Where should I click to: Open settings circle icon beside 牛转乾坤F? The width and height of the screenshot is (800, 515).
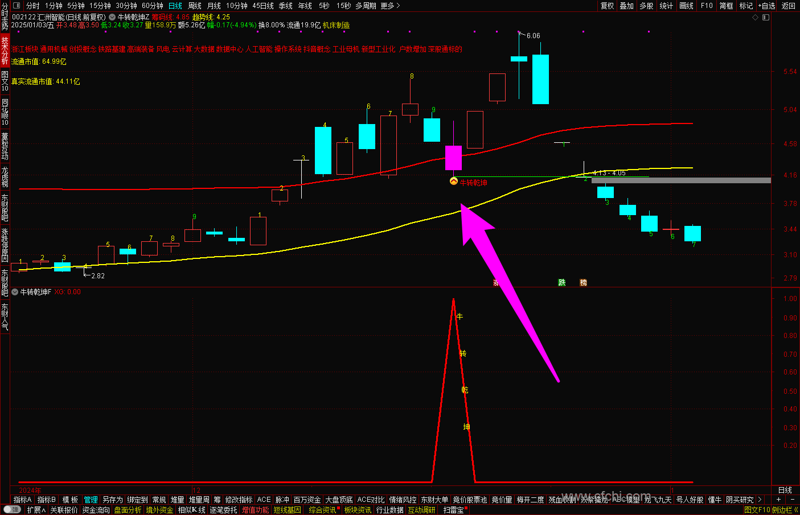pos(15,292)
